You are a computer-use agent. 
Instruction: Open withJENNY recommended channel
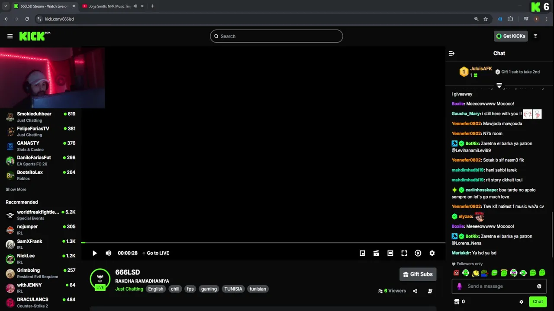point(41,288)
